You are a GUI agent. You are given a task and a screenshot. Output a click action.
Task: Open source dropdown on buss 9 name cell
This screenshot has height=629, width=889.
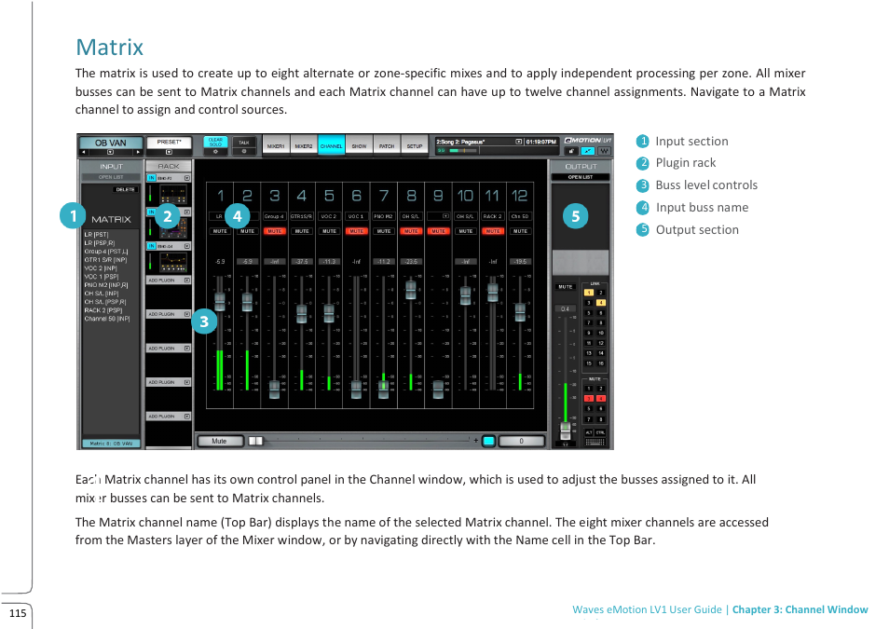click(445, 216)
